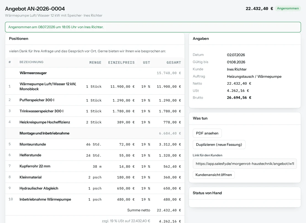Screen dimensions: 306x223
Task: Click the 15.748,00 € group subtotal
Action: pyautogui.click(x=169, y=73)
